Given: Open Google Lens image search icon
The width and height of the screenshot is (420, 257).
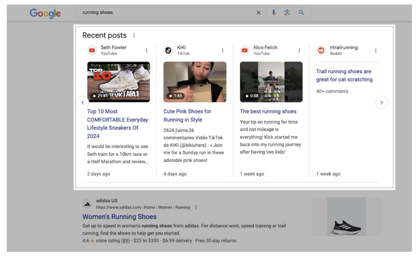Looking at the screenshot, I should pyautogui.click(x=287, y=13).
